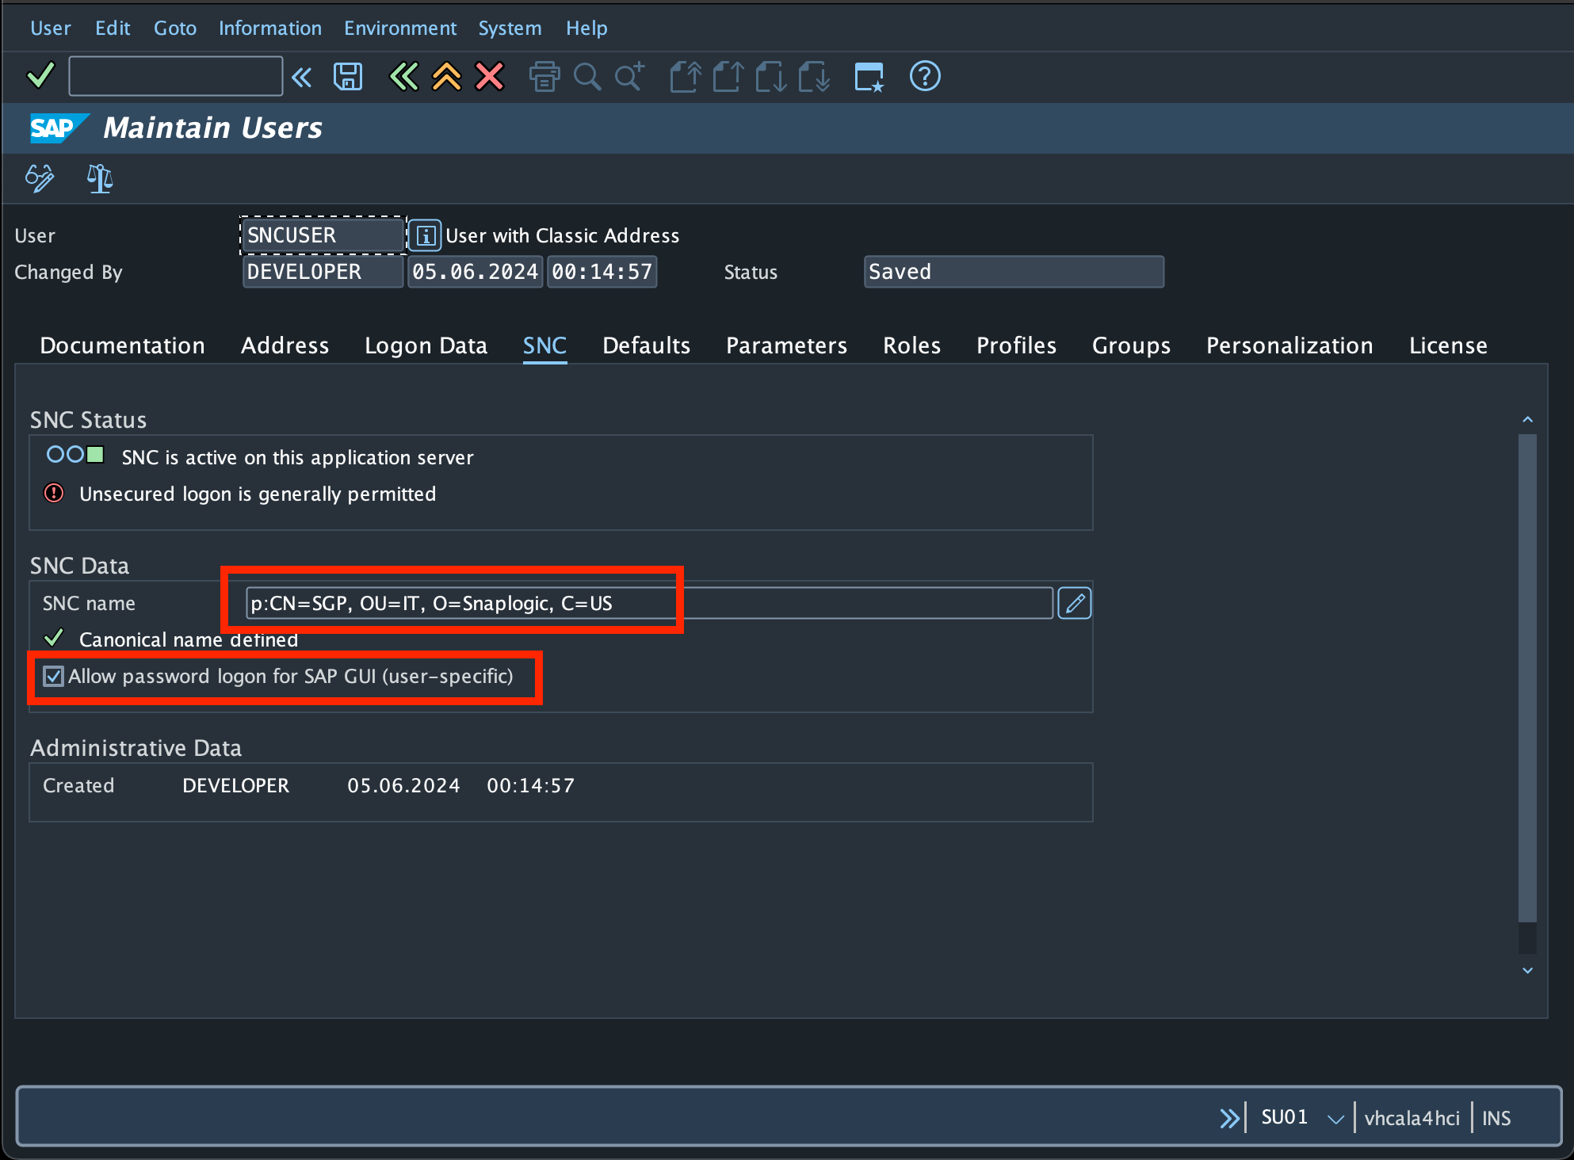Image resolution: width=1574 pixels, height=1160 pixels.
Task: Collapse command field with double chevron
Action: [x=302, y=77]
